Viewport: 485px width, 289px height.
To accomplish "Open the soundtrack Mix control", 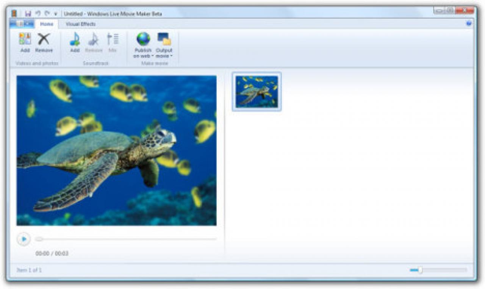I will pyautogui.click(x=113, y=42).
